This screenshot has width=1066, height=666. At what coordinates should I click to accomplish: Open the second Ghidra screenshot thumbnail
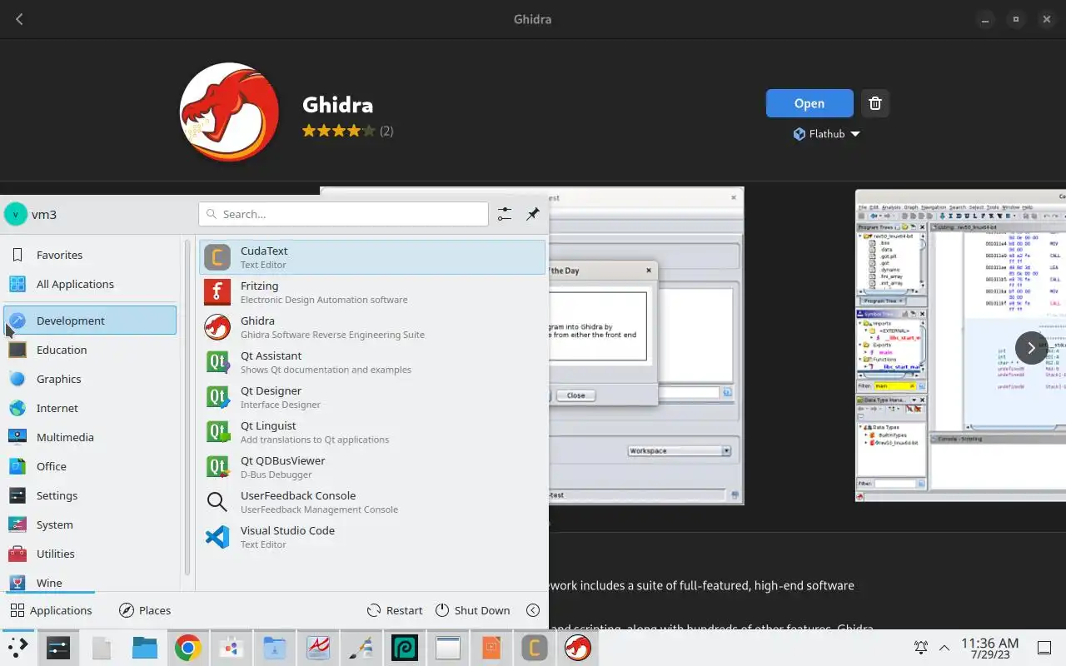click(x=960, y=345)
